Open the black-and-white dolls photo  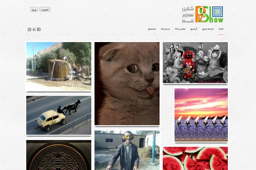click(195, 62)
